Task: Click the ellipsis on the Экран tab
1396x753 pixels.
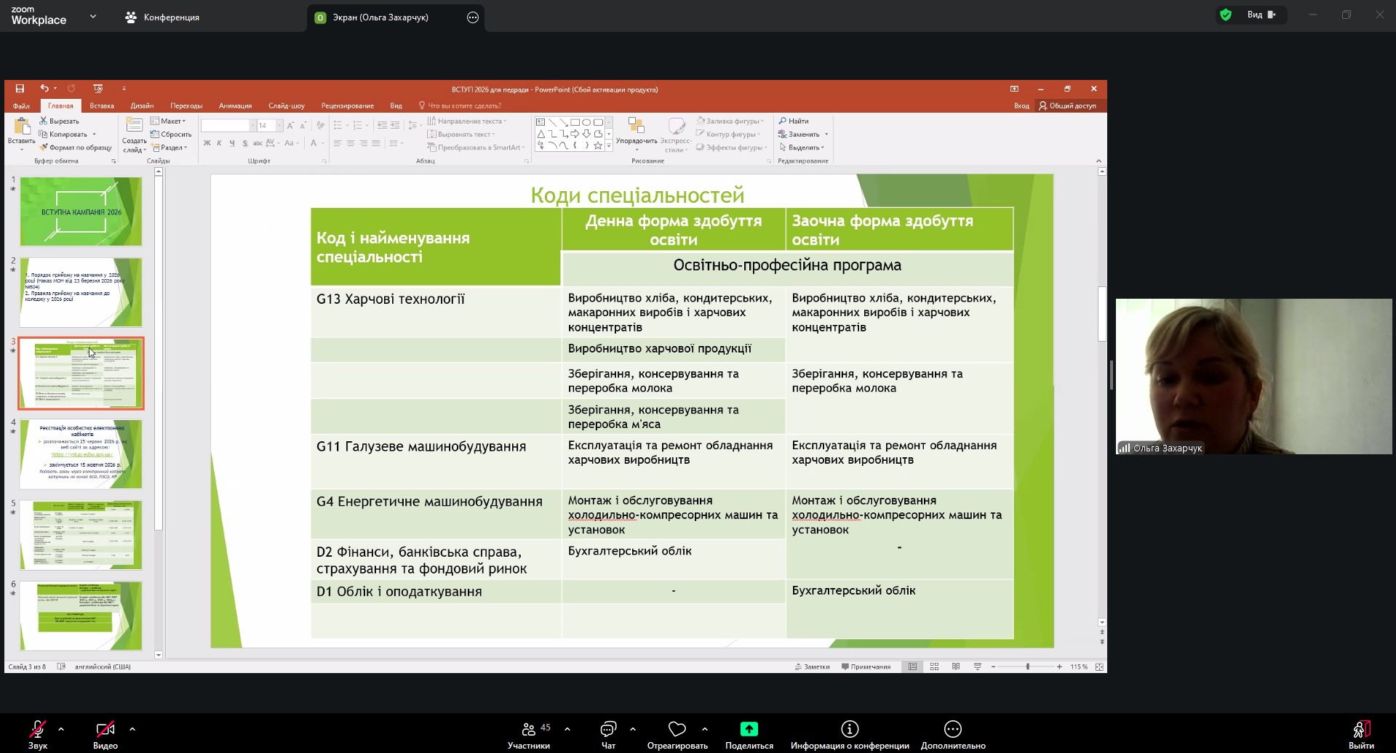Action: [x=473, y=17]
